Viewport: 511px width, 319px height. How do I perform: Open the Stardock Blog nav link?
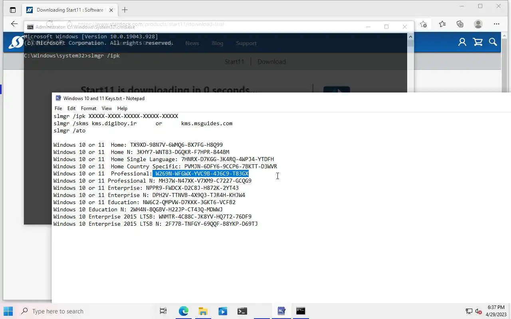tap(218, 43)
